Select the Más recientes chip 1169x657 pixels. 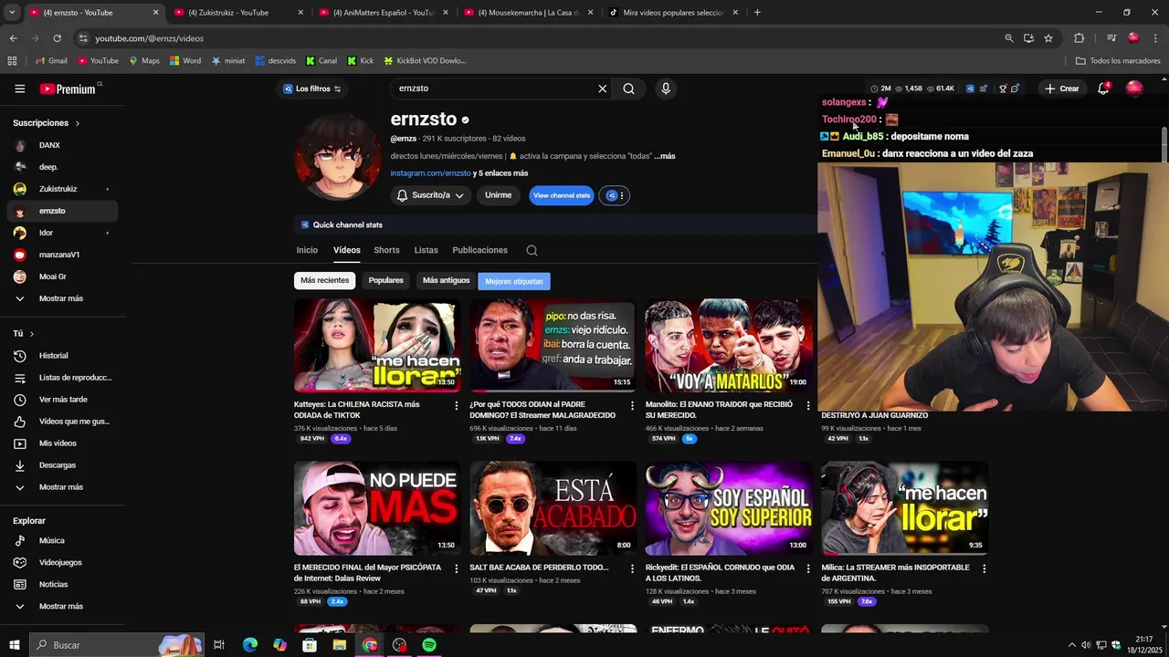324,280
